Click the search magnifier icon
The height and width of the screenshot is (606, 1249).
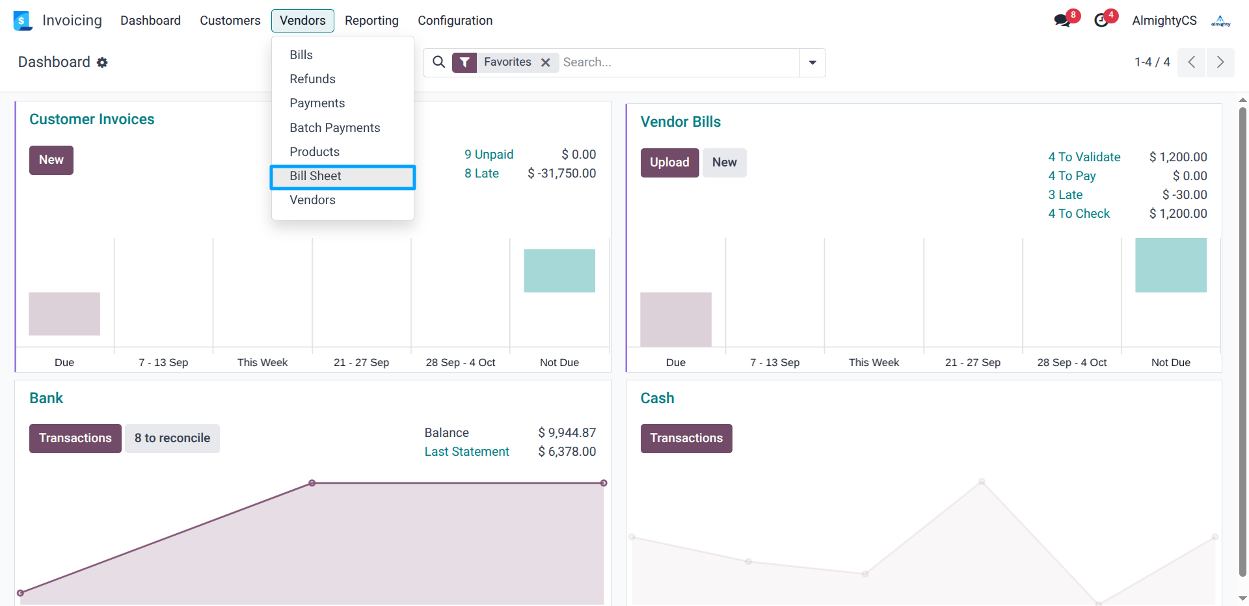[x=439, y=62]
